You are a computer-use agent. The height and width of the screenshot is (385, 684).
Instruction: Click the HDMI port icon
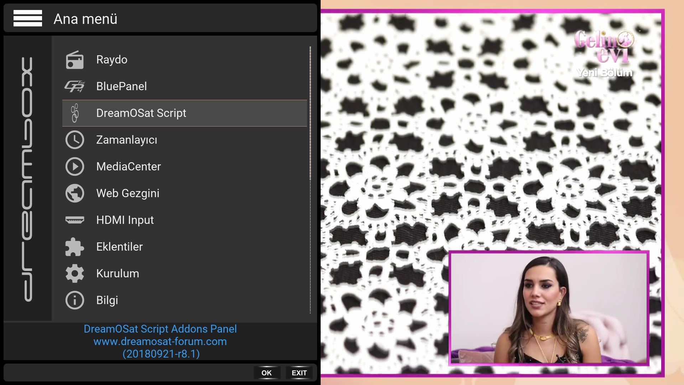click(x=75, y=220)
